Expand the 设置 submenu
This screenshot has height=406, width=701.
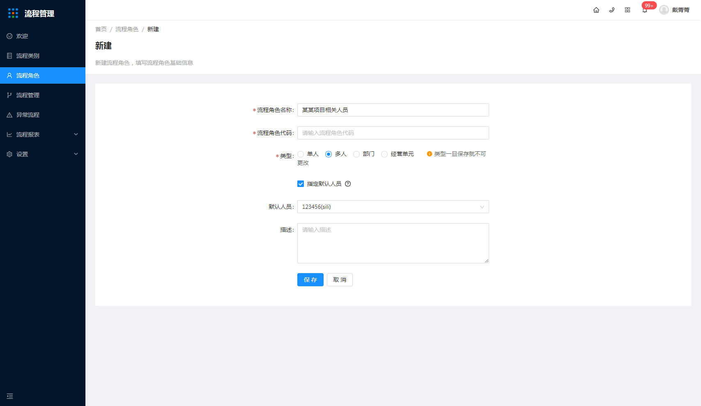(x=43, y=154)
